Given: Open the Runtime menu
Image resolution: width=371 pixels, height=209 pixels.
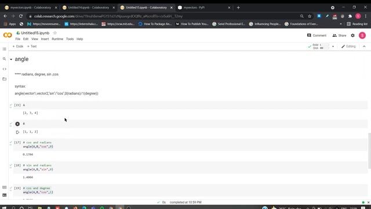Looking at the screenshot, I should (57, 39).
